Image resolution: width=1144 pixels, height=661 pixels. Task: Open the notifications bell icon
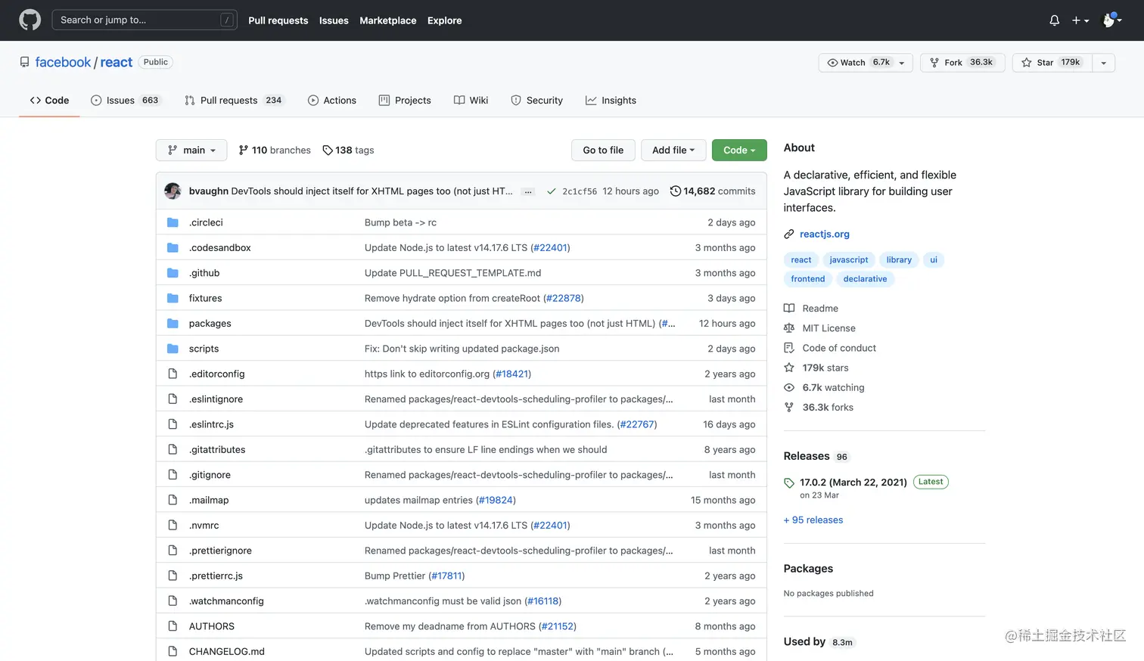(x=1054, y=20)
